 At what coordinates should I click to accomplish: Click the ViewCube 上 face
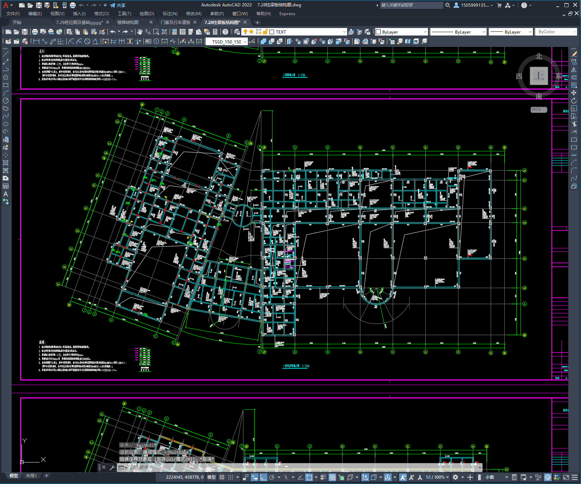539,76
